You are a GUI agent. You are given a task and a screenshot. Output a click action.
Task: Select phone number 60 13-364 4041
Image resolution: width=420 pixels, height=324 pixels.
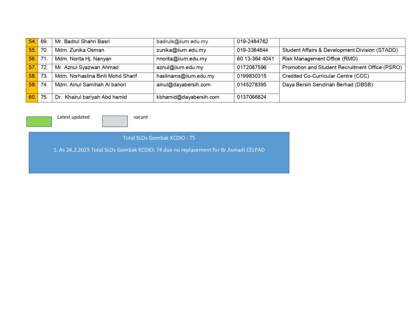point(255,59)
